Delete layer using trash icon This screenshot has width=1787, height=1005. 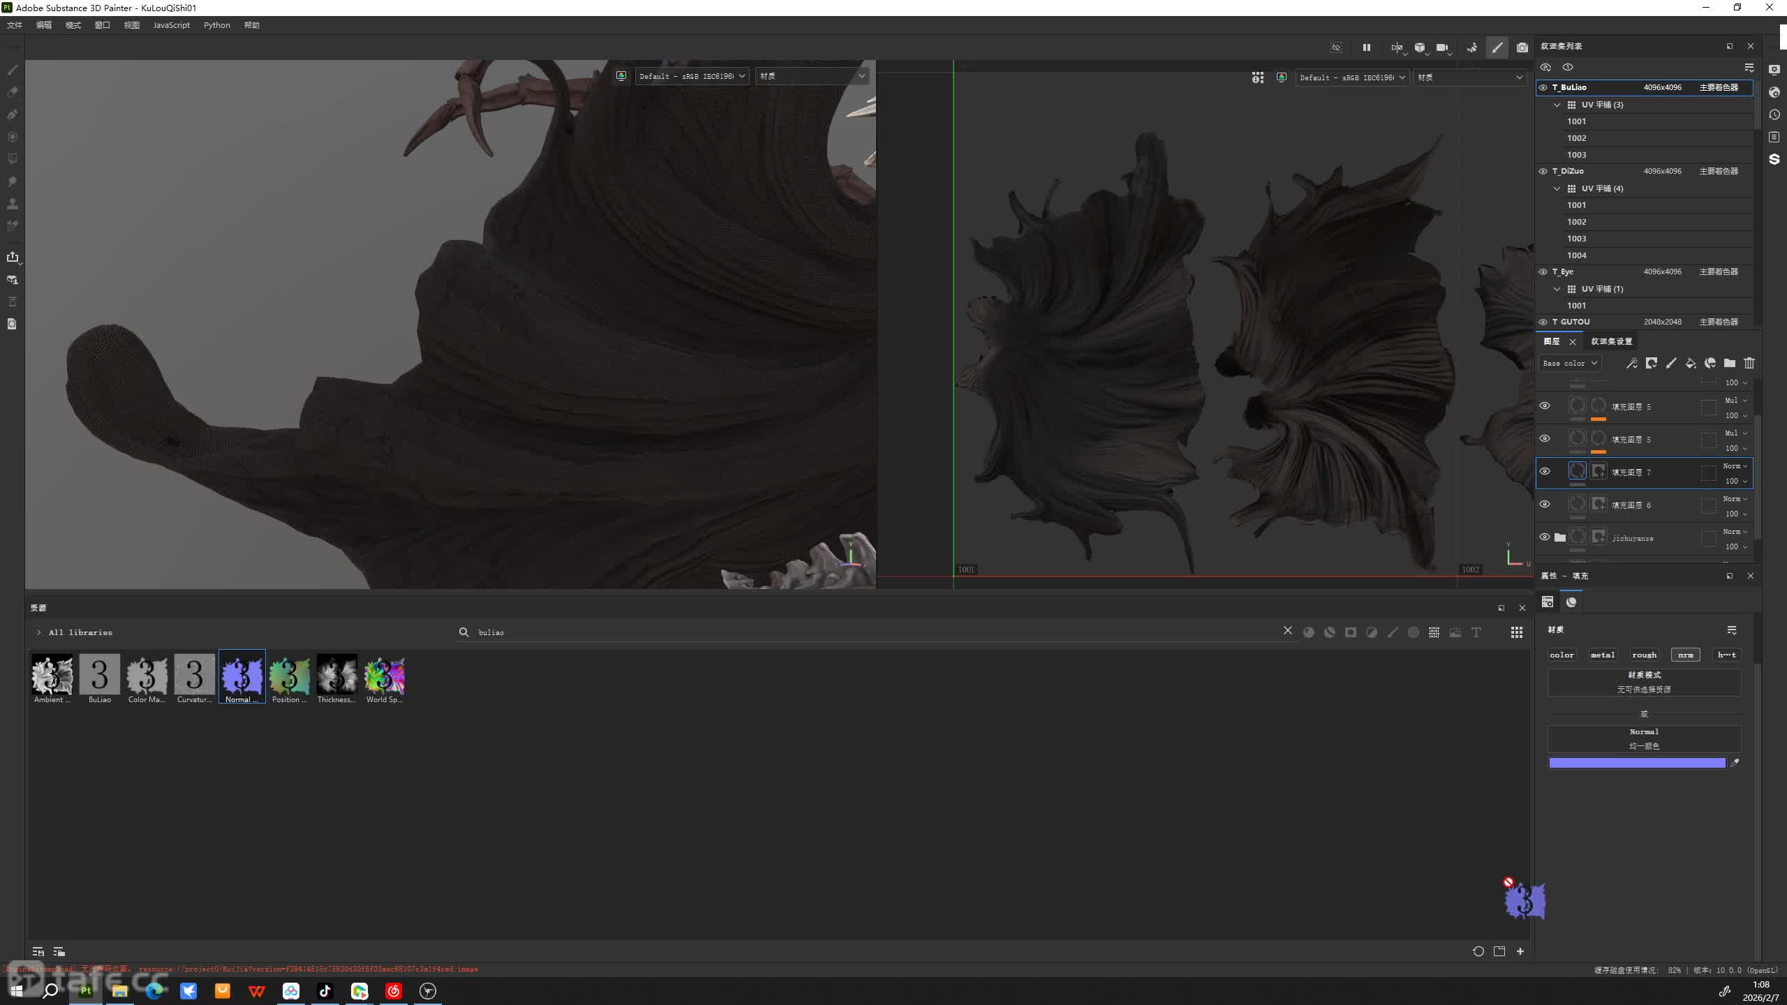(x=1749, y=363)
